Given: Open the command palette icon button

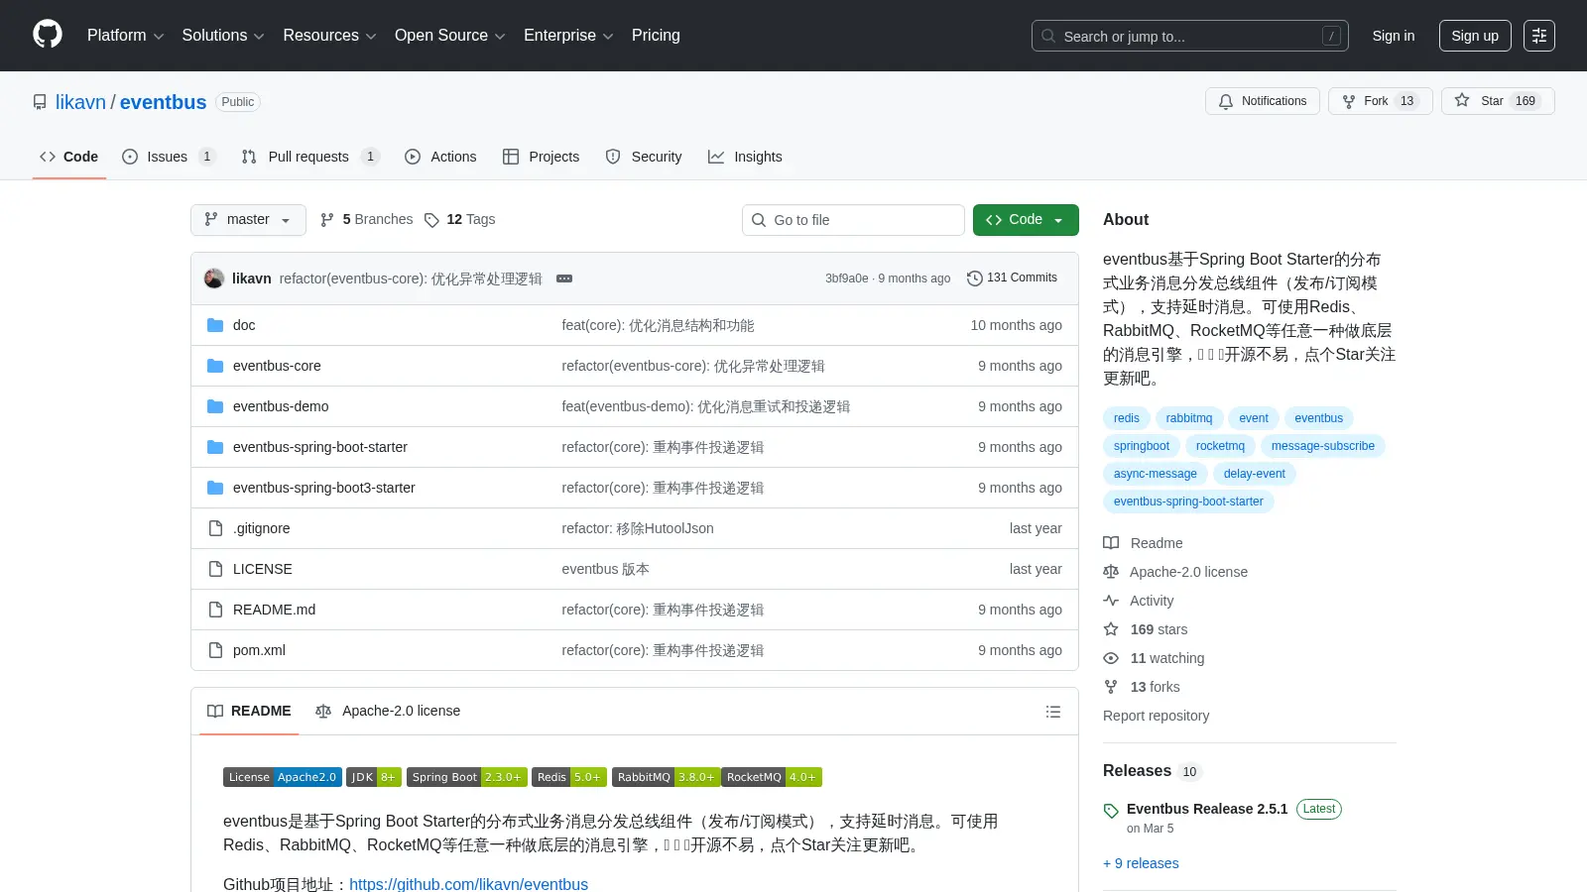Looking at the screenshot, I should [x=1539, y=36].
